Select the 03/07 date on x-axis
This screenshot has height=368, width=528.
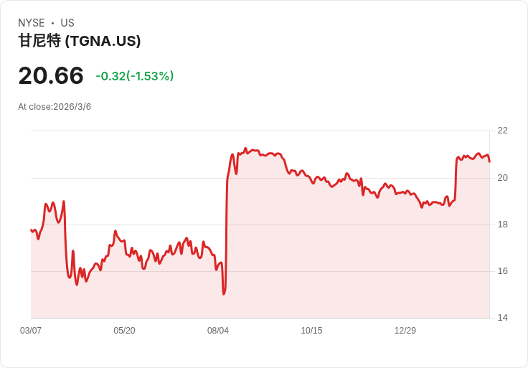(x=31, y=331)
